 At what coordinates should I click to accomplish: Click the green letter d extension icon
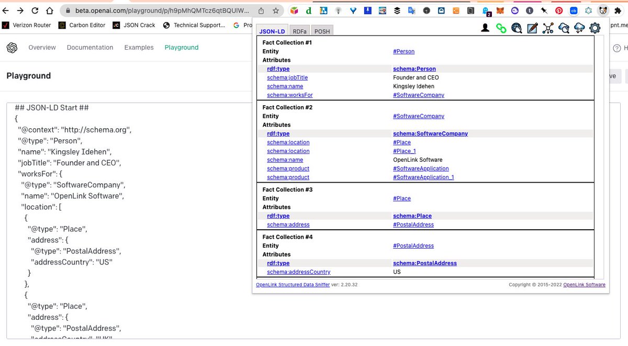tap(309, 10)
